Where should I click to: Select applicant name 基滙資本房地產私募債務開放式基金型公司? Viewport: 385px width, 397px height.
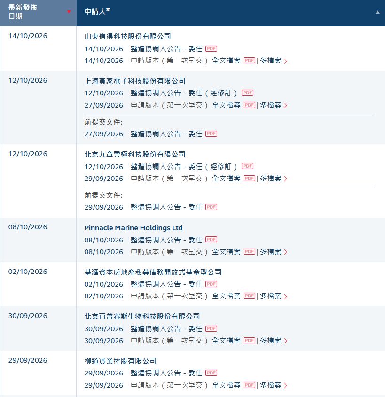click(153, 272)
